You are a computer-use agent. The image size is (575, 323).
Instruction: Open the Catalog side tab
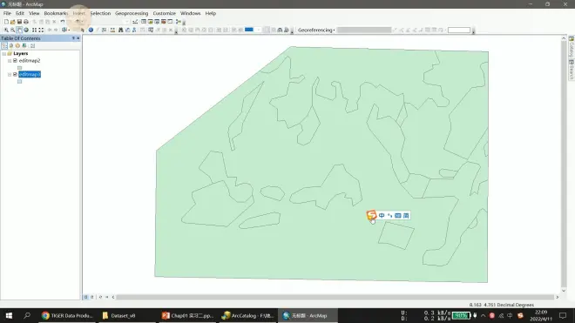pyautogui.click(x=572, y=46)
